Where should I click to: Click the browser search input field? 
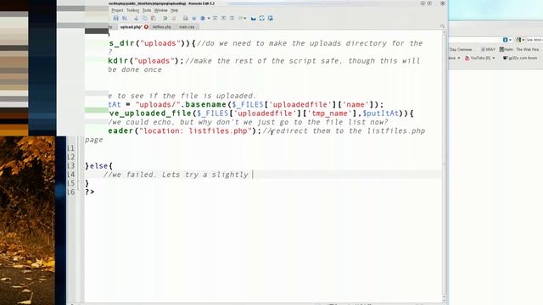(x=534, y=40)
